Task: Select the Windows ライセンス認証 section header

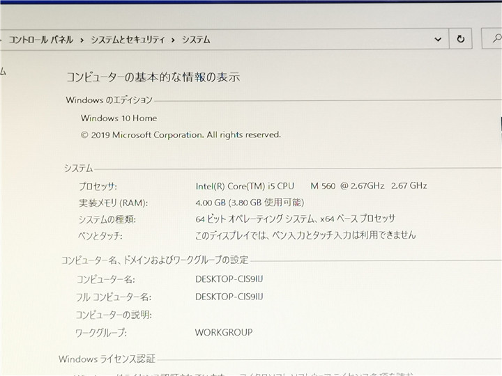Action: pyautogui.click(x=107, y=359)
